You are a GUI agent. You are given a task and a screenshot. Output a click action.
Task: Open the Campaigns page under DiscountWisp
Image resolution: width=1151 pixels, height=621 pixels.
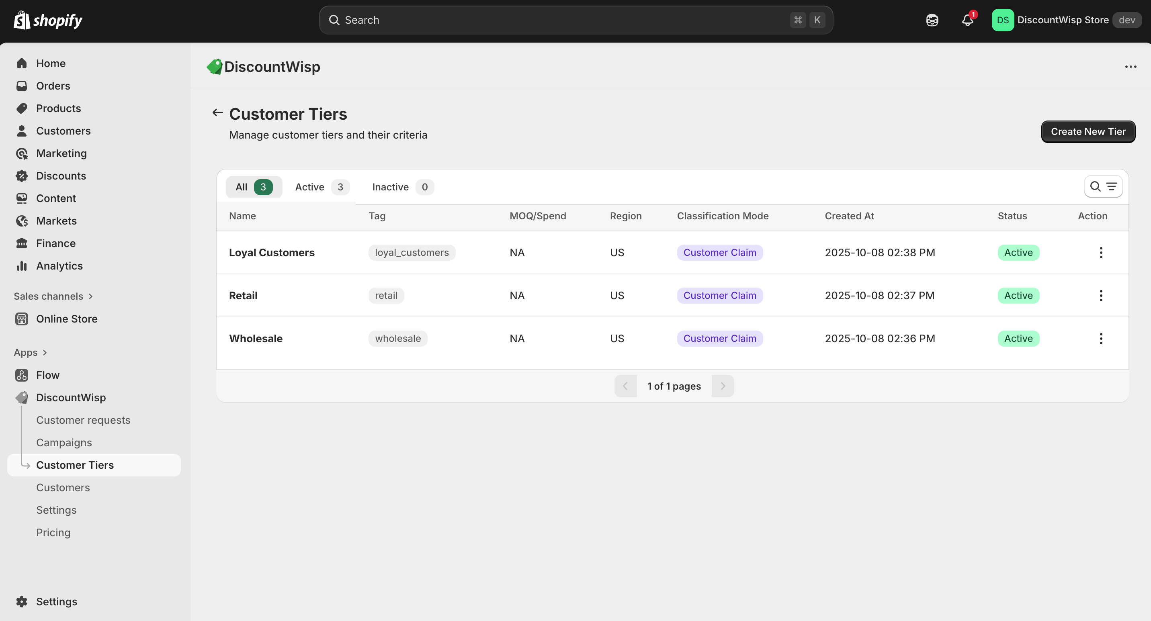click(x=64, y=442)
